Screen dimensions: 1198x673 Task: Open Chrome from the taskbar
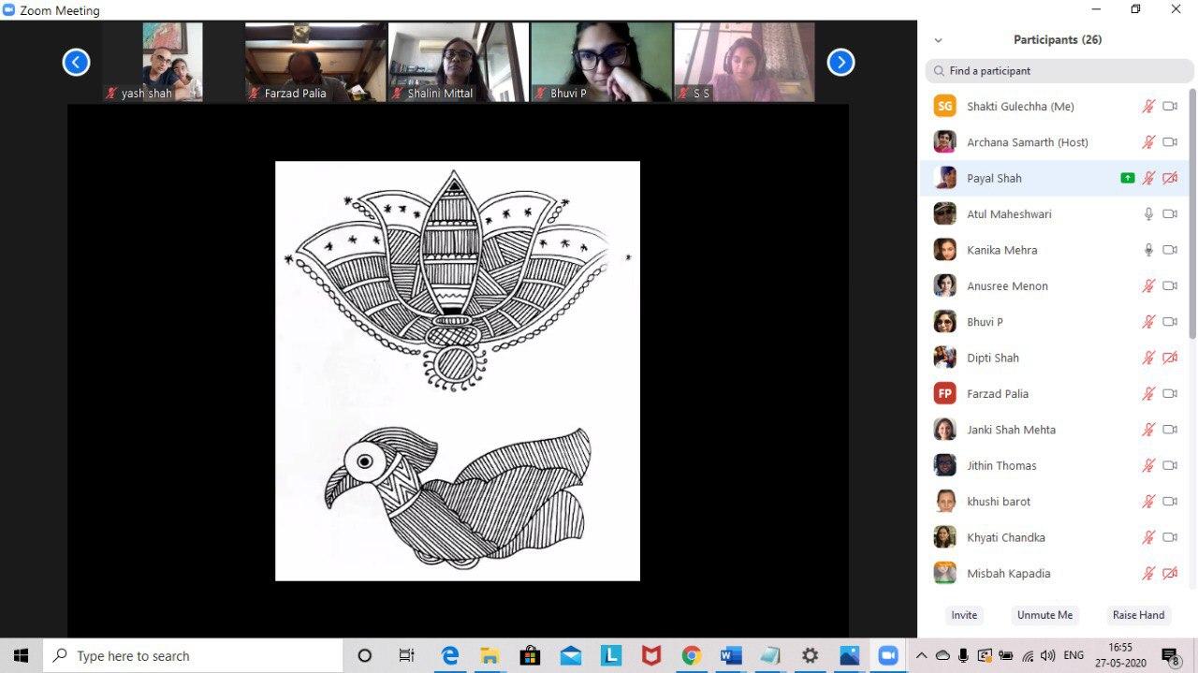(x=692, y=656)
